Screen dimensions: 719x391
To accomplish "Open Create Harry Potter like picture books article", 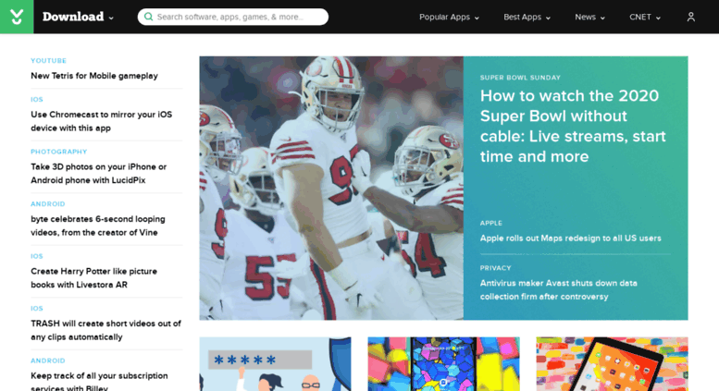I will 93,278.
